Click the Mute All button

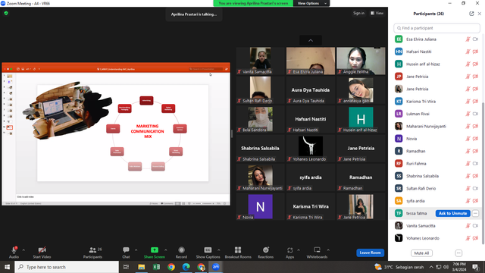click(x=421, y=253)
